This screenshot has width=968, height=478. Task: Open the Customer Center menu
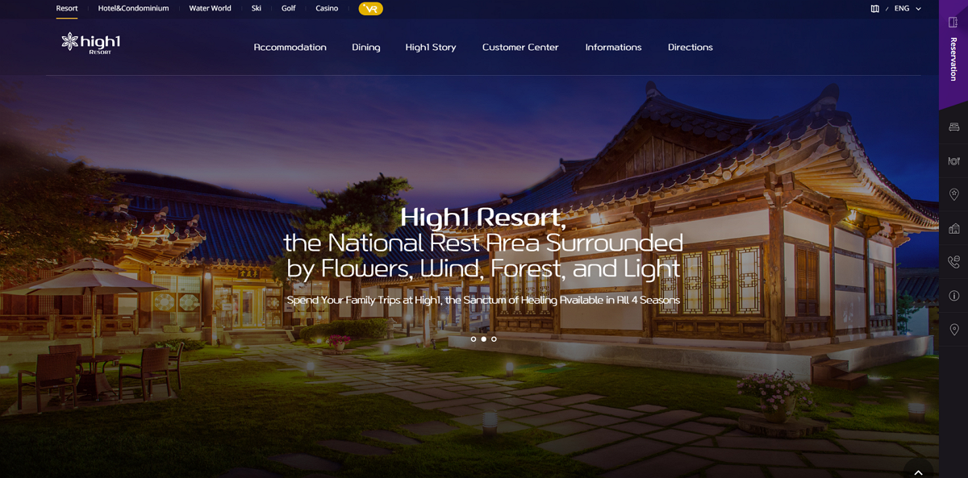(520, 48)
